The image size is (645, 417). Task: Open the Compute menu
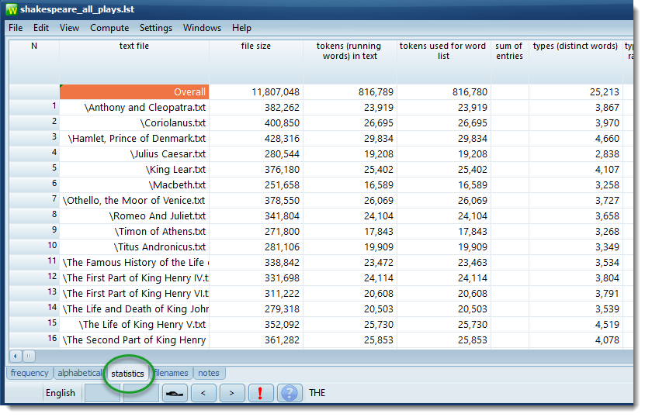[x=109, y=28]
